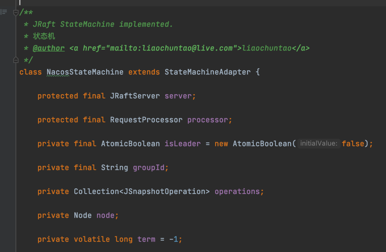The height and width of the screenshot is (252, 386).
Task: Click the isLeader field name
Action: (182, 144)
